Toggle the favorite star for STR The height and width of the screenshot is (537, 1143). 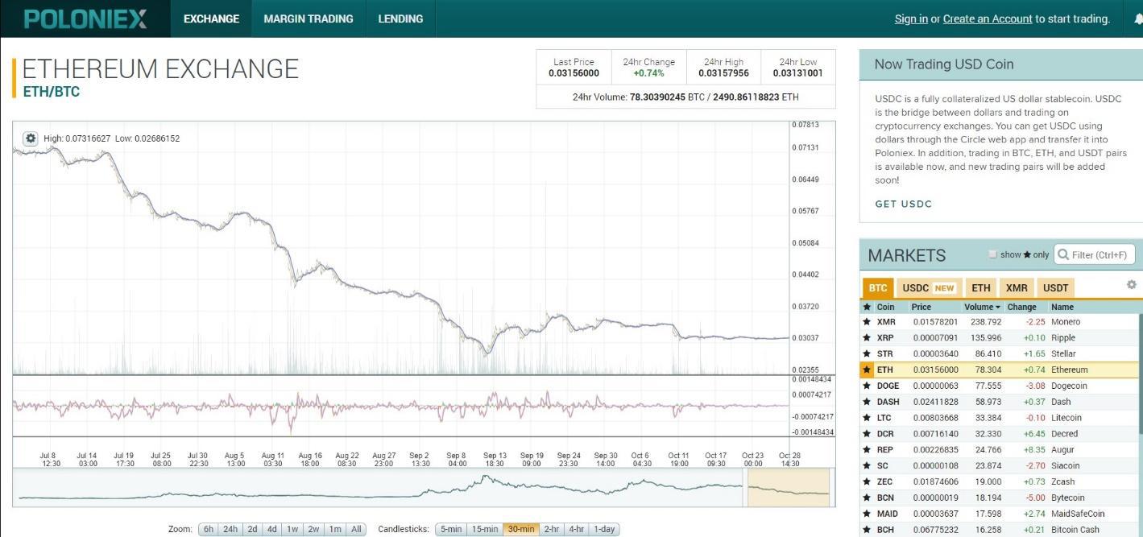coord(867,354)
